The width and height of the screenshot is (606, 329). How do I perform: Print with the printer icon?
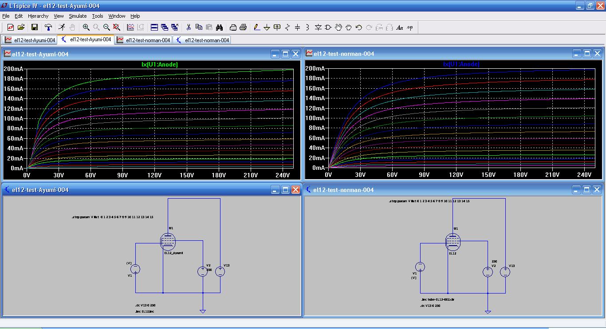click(x=243, y=27)
